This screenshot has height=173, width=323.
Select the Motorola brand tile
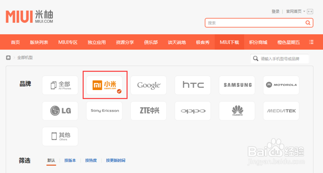click(x=281, y=85)
